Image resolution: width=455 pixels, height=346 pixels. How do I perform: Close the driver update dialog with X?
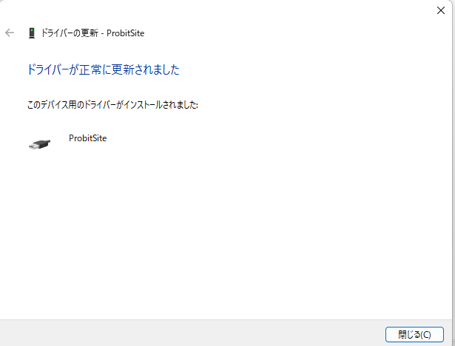point(441,10)
